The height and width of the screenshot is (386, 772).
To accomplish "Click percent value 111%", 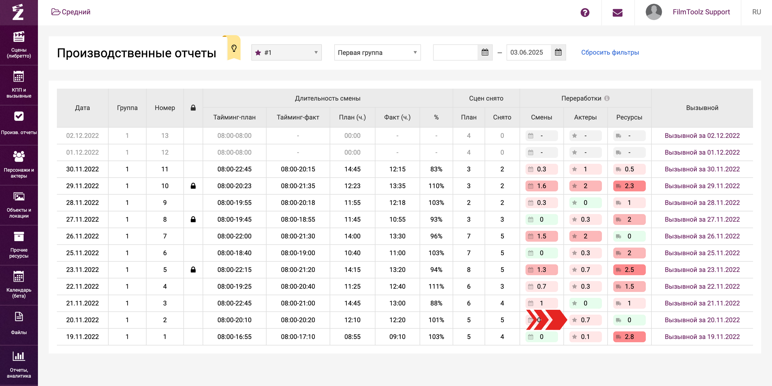I will click(x=436, y=286).
